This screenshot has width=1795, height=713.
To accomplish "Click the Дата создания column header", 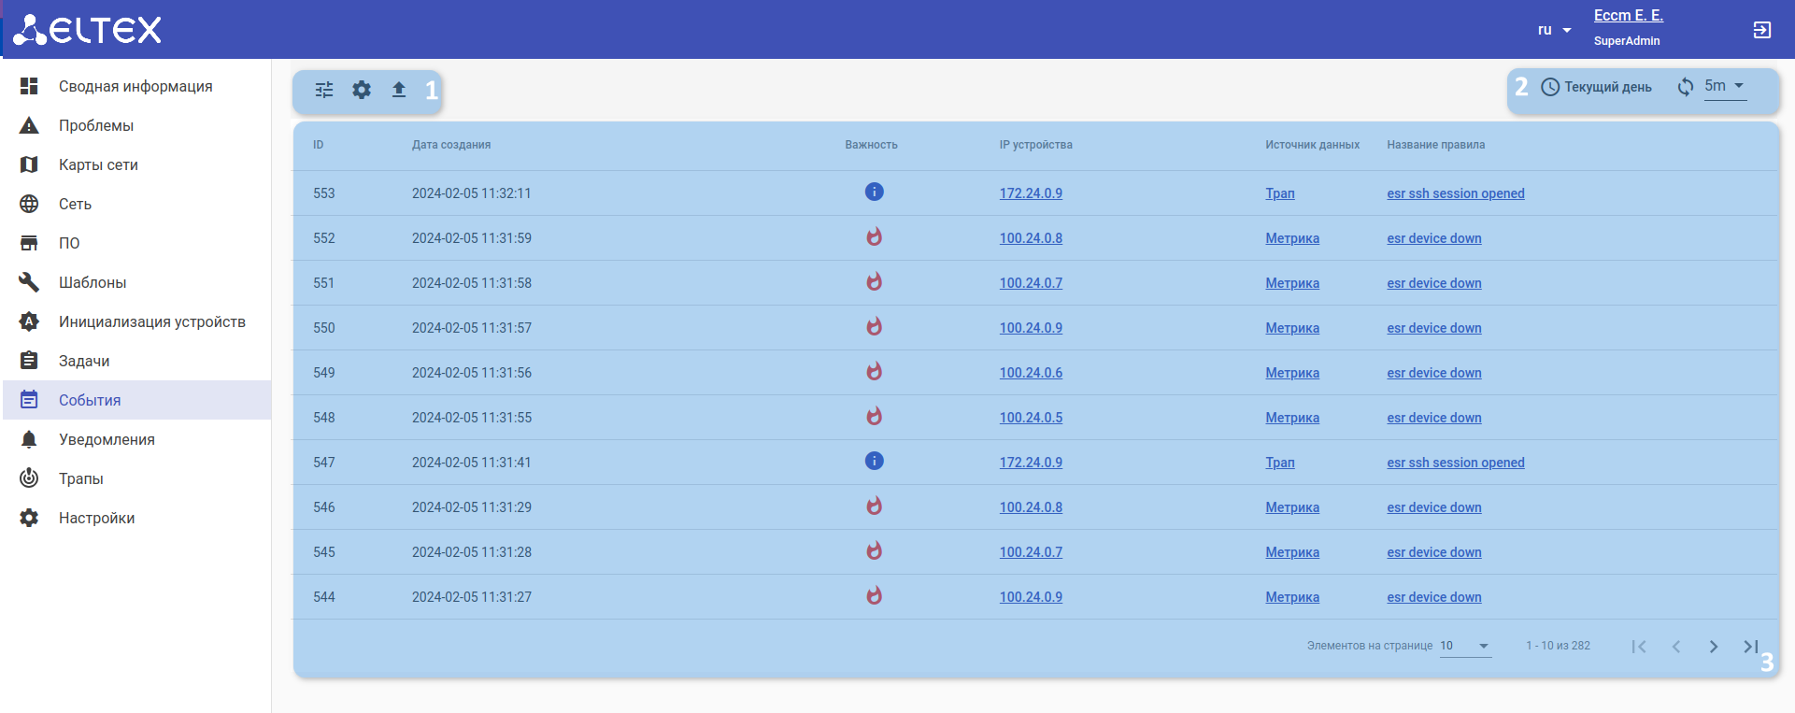I will (x=451, y=145).
